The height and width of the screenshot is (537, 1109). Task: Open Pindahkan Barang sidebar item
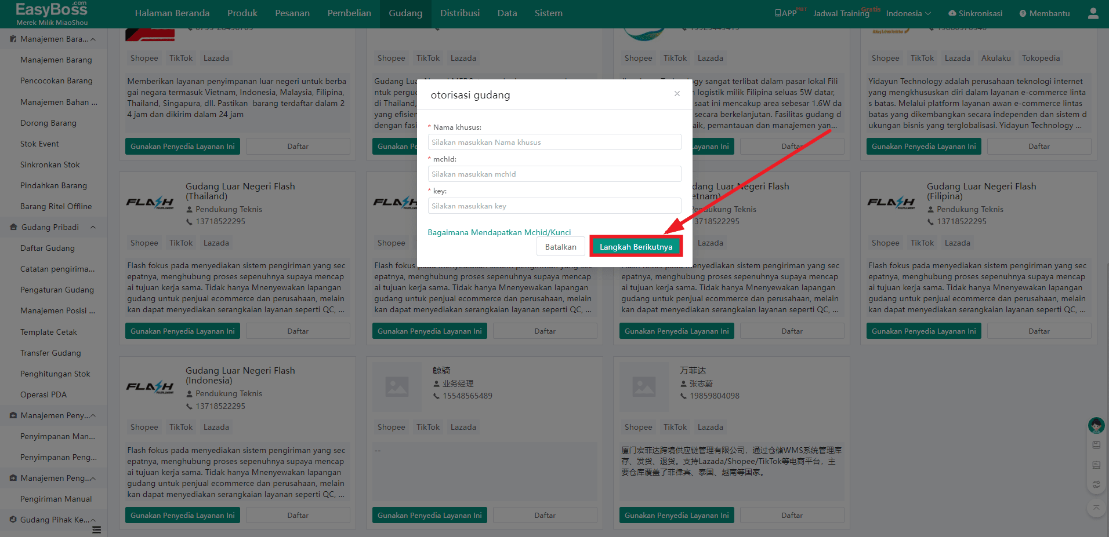pos(53,185)
